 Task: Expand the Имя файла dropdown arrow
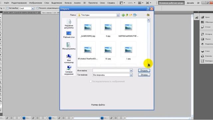[x=131, y=70]
